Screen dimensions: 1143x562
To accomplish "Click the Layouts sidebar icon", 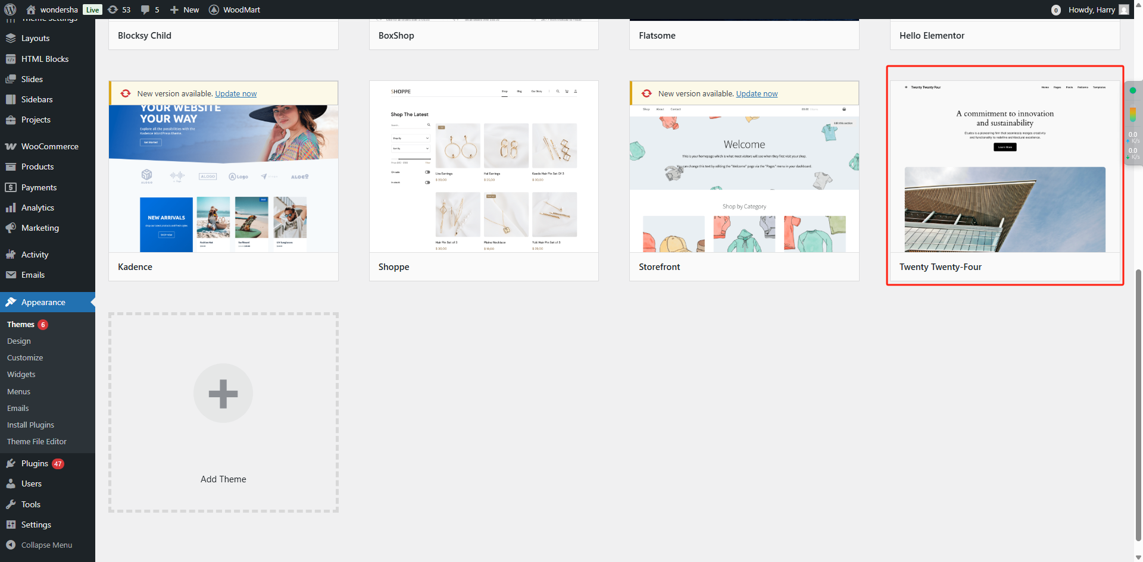I will pos(11,38).
